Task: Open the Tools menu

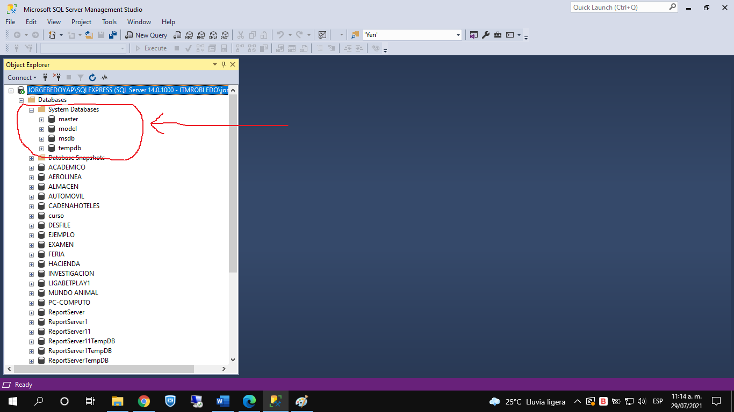Action: pyautogui.click(x=110, y=22)
